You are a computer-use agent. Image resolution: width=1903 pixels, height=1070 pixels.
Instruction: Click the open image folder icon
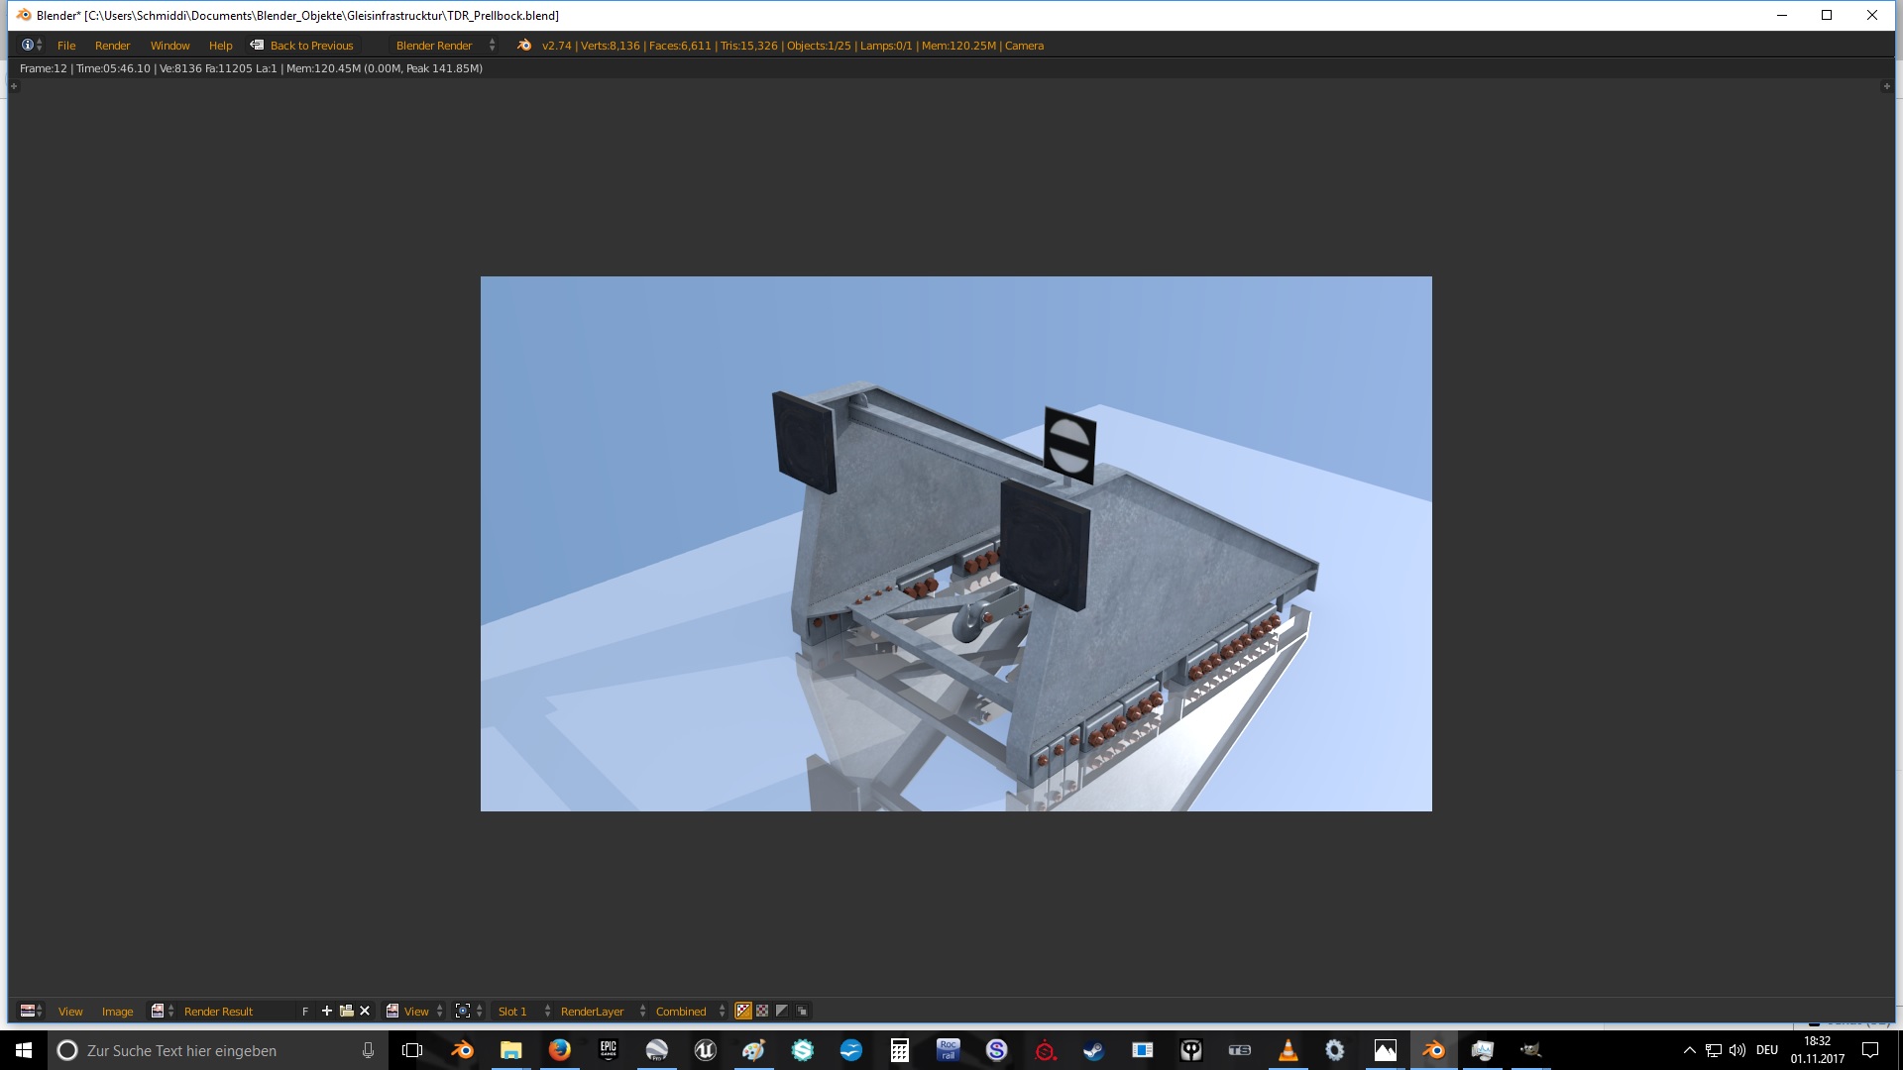click(346, 1012)
